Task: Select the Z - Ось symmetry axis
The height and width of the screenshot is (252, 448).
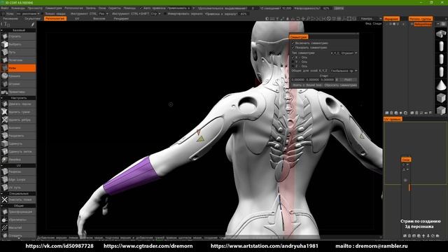Action: [293, 66]
